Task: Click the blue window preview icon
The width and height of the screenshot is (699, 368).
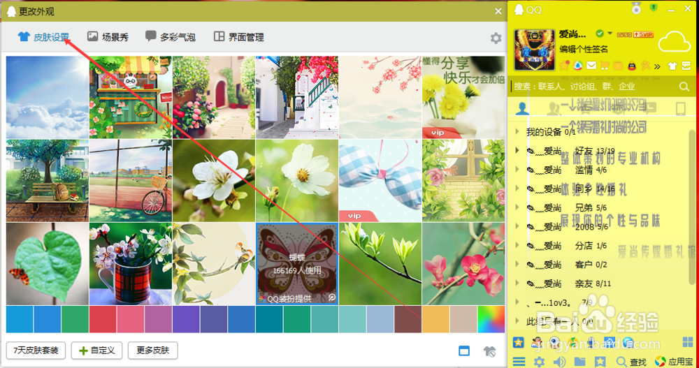Action: [464, 351]
